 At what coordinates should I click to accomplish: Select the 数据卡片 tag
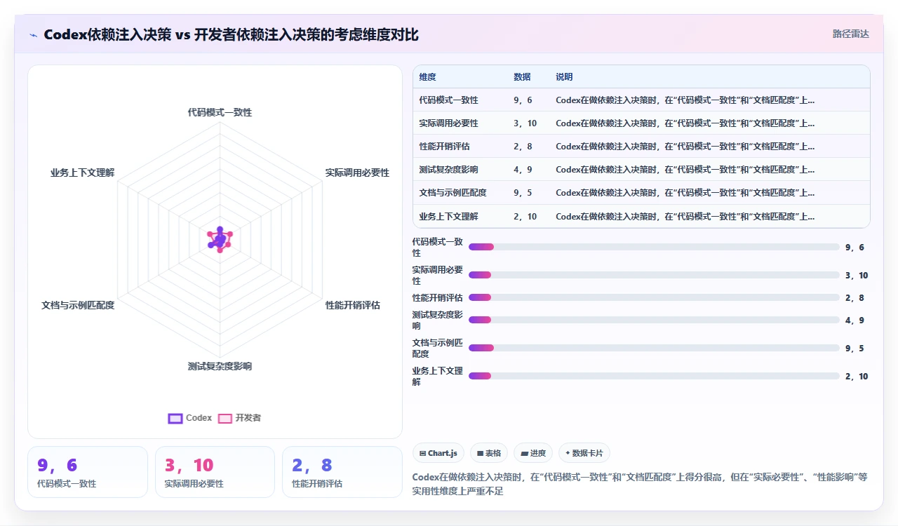click(584, 453)
